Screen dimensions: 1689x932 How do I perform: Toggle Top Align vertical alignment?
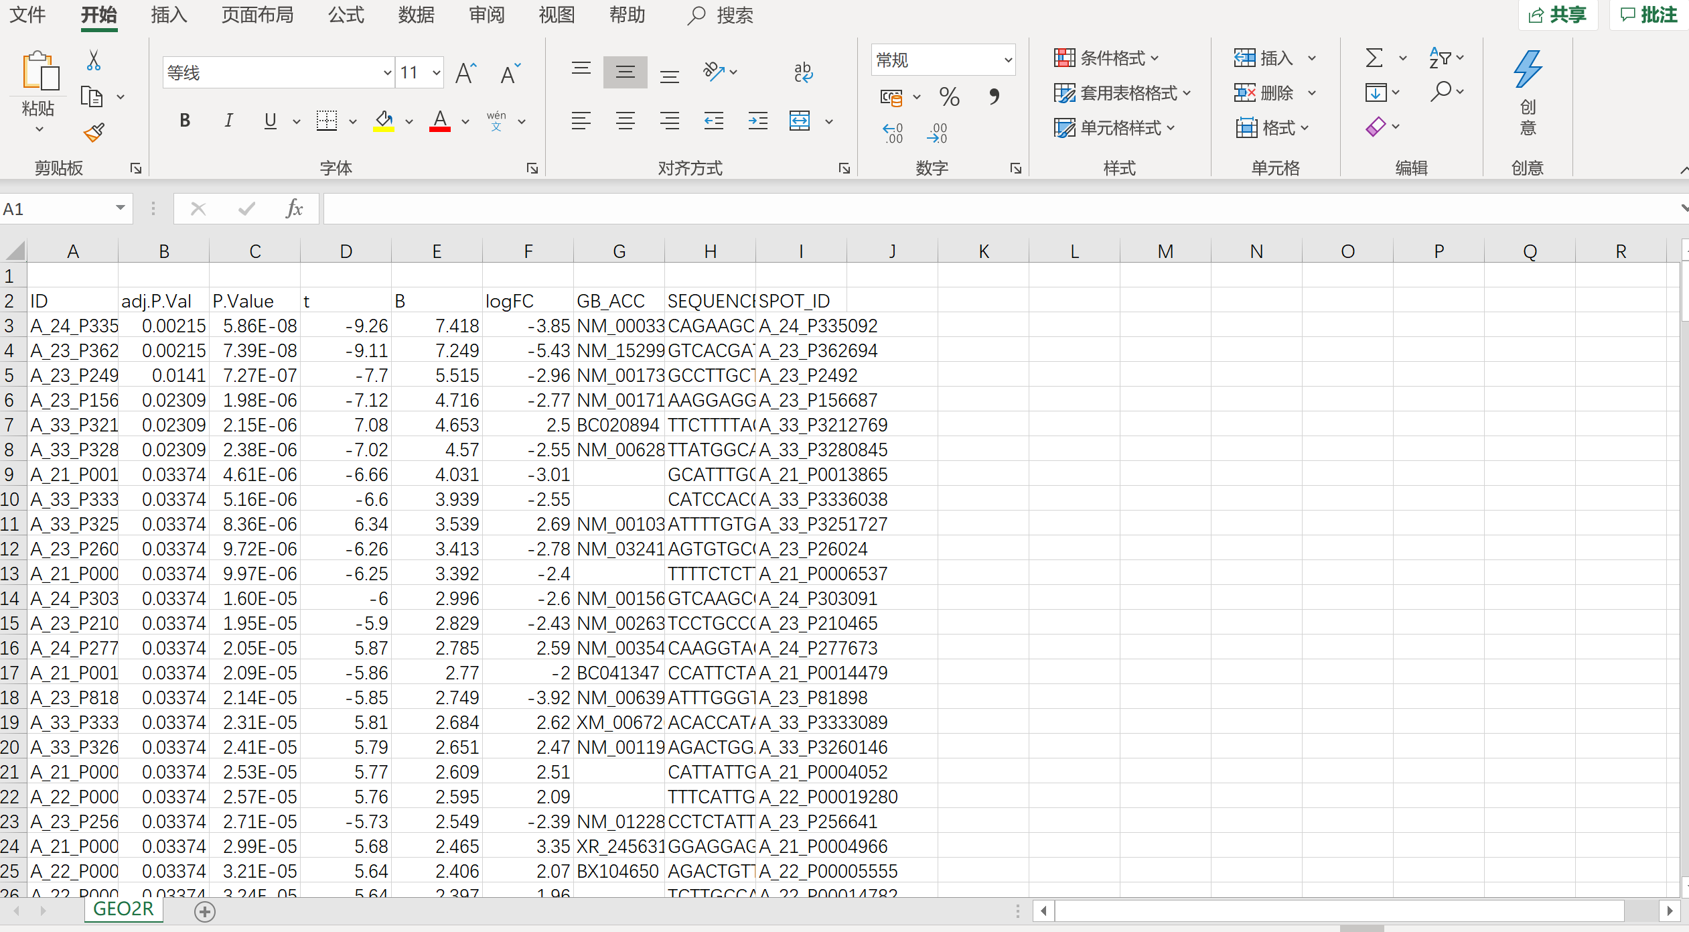coord(581,70)
